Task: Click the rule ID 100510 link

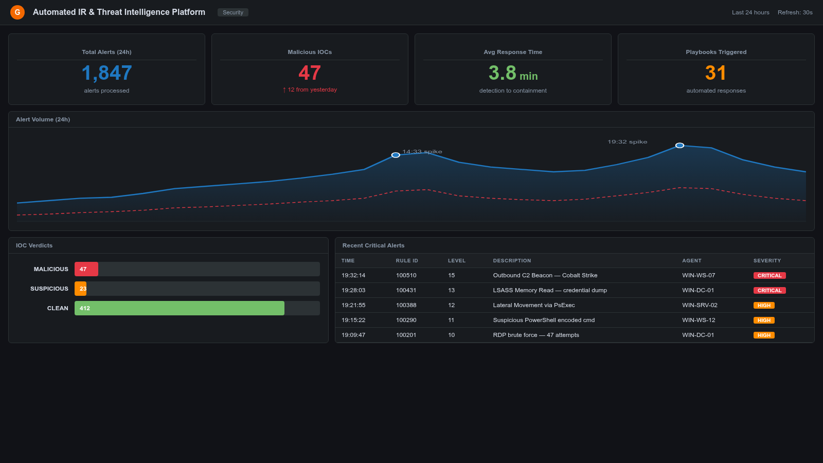Action: (x=406, y=275)
